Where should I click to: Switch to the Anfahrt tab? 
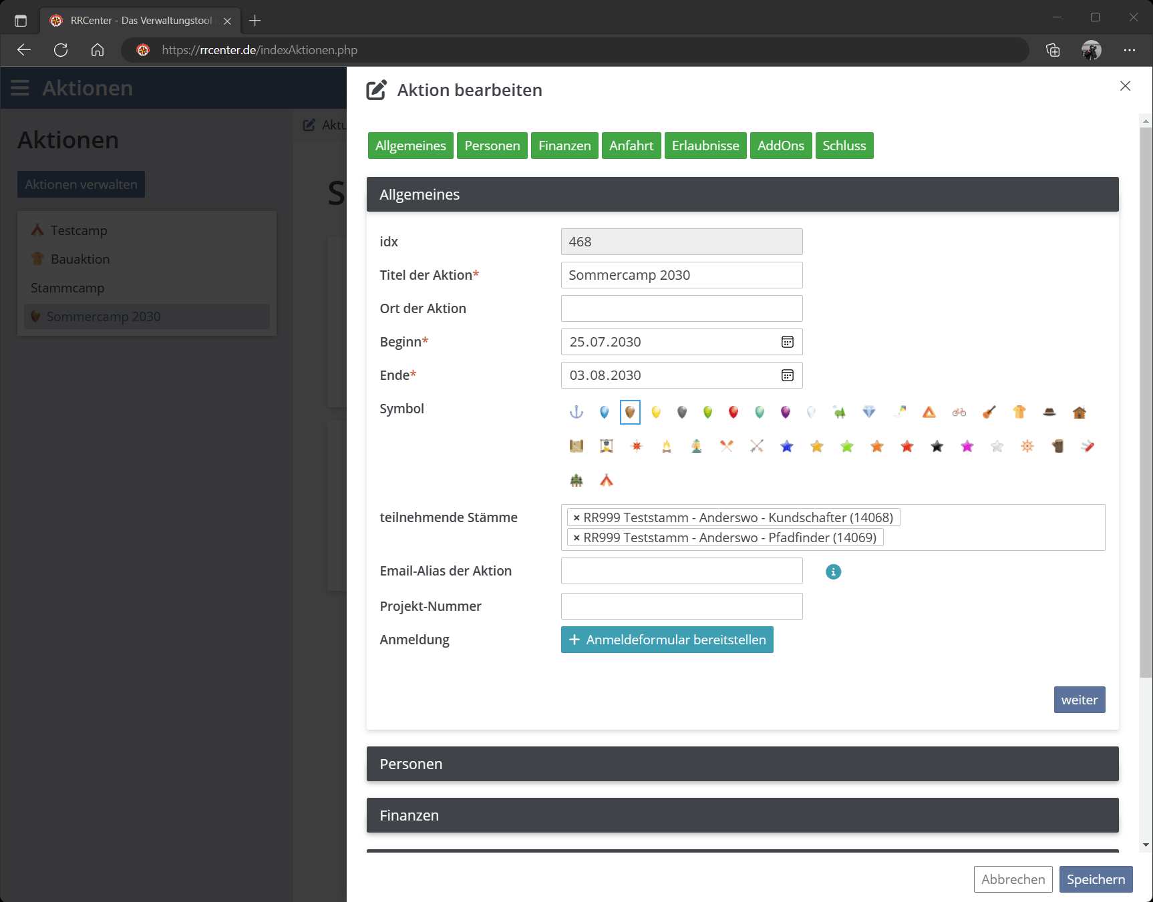(x=631, y=146)
